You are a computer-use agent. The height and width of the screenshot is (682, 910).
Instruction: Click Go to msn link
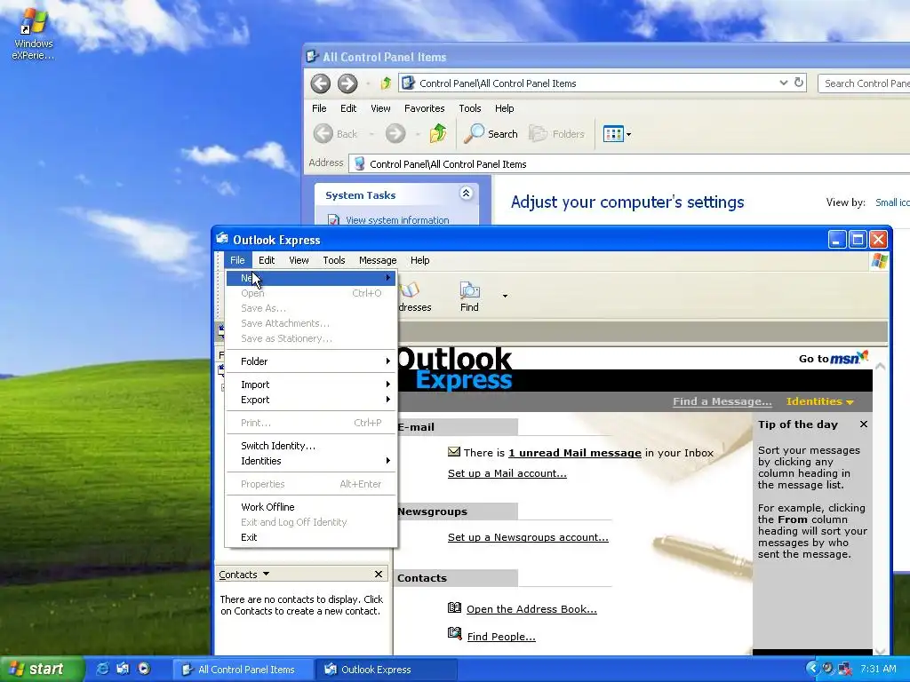[833, 358]
